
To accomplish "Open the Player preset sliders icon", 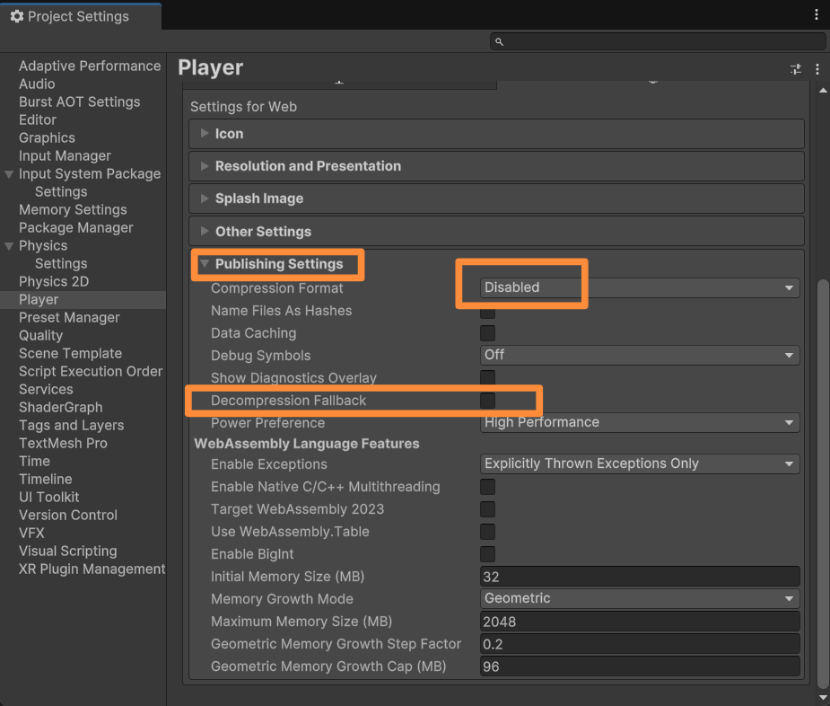I will 796,69.
